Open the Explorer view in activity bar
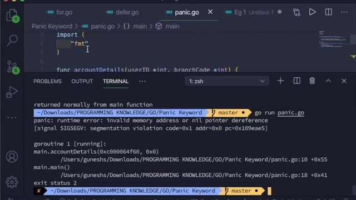The image size is (356, 200). coord(12,16)
